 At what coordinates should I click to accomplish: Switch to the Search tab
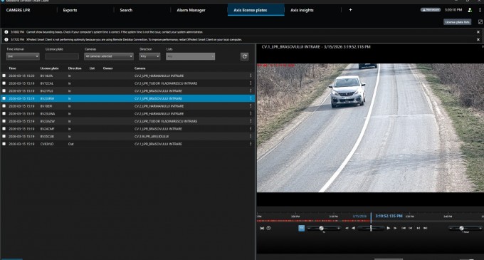[x=126, y=10]
